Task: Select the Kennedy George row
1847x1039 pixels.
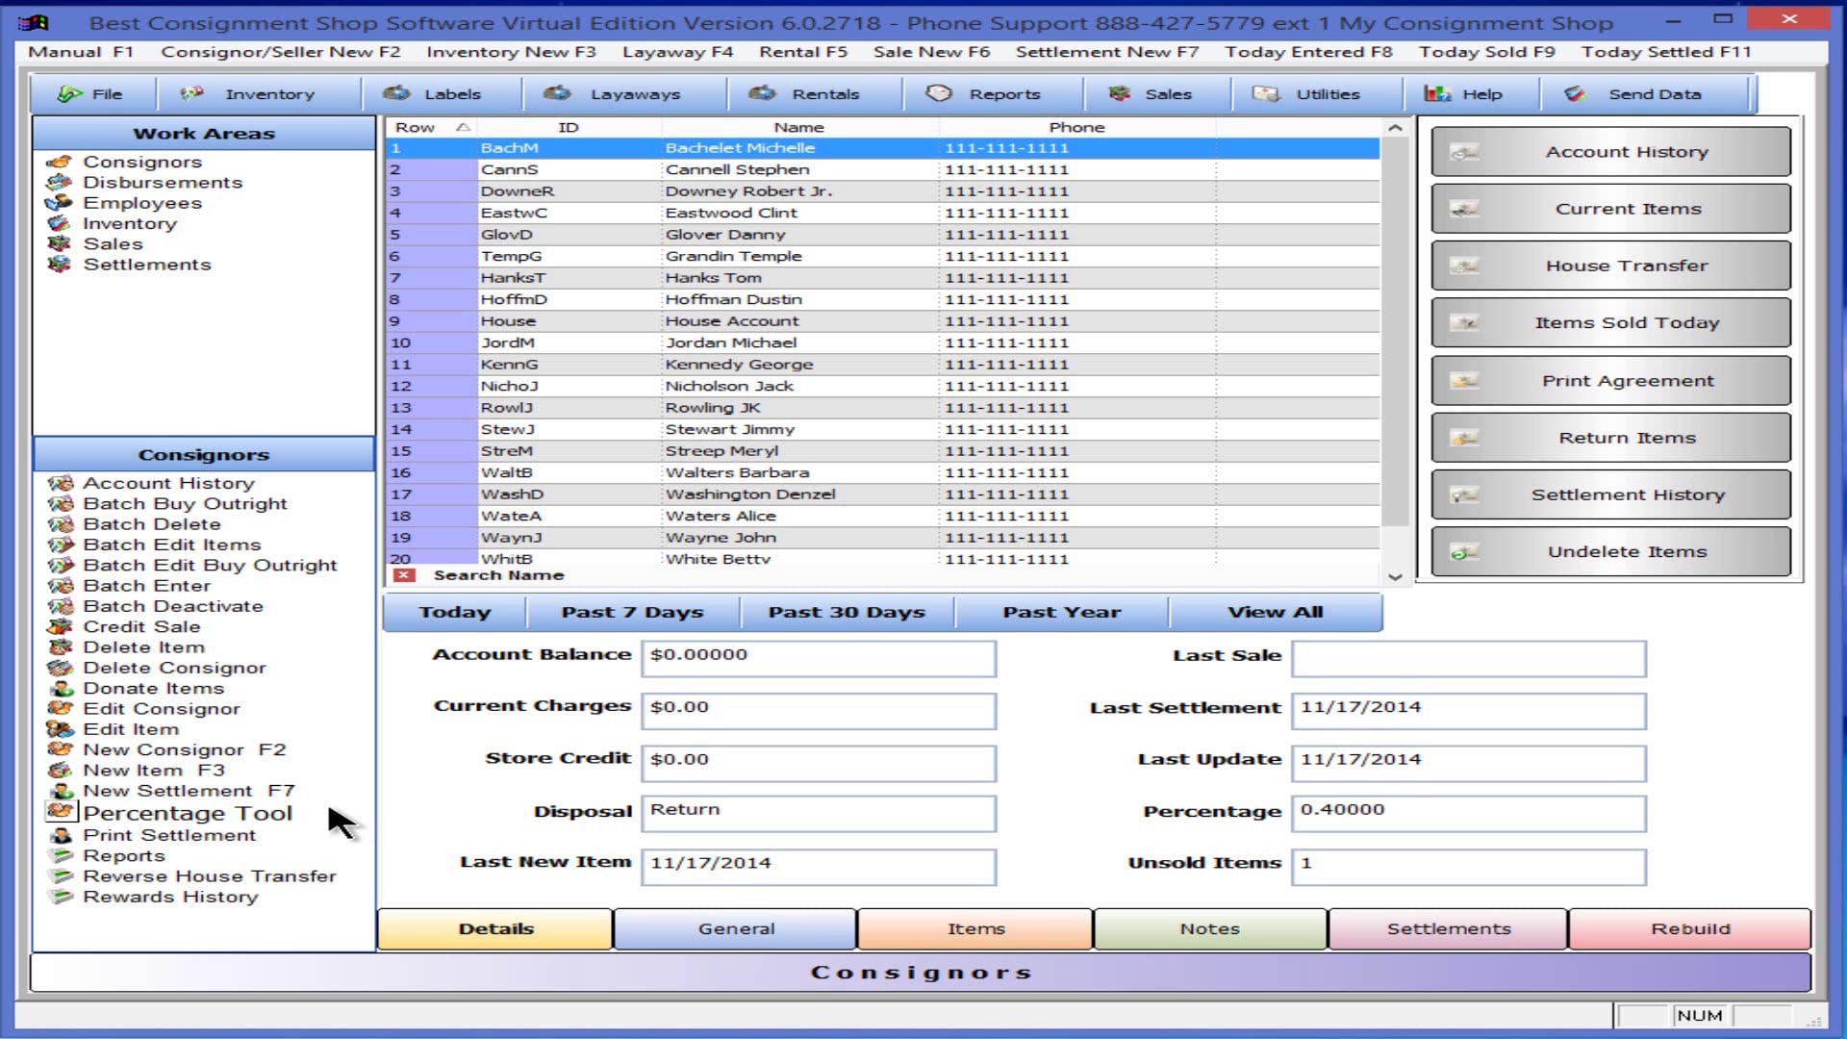Action: (882, 365)
